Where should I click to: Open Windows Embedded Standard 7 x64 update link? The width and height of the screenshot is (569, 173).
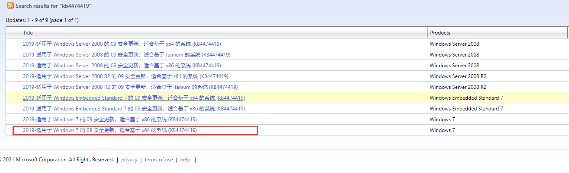coord(134,98)
